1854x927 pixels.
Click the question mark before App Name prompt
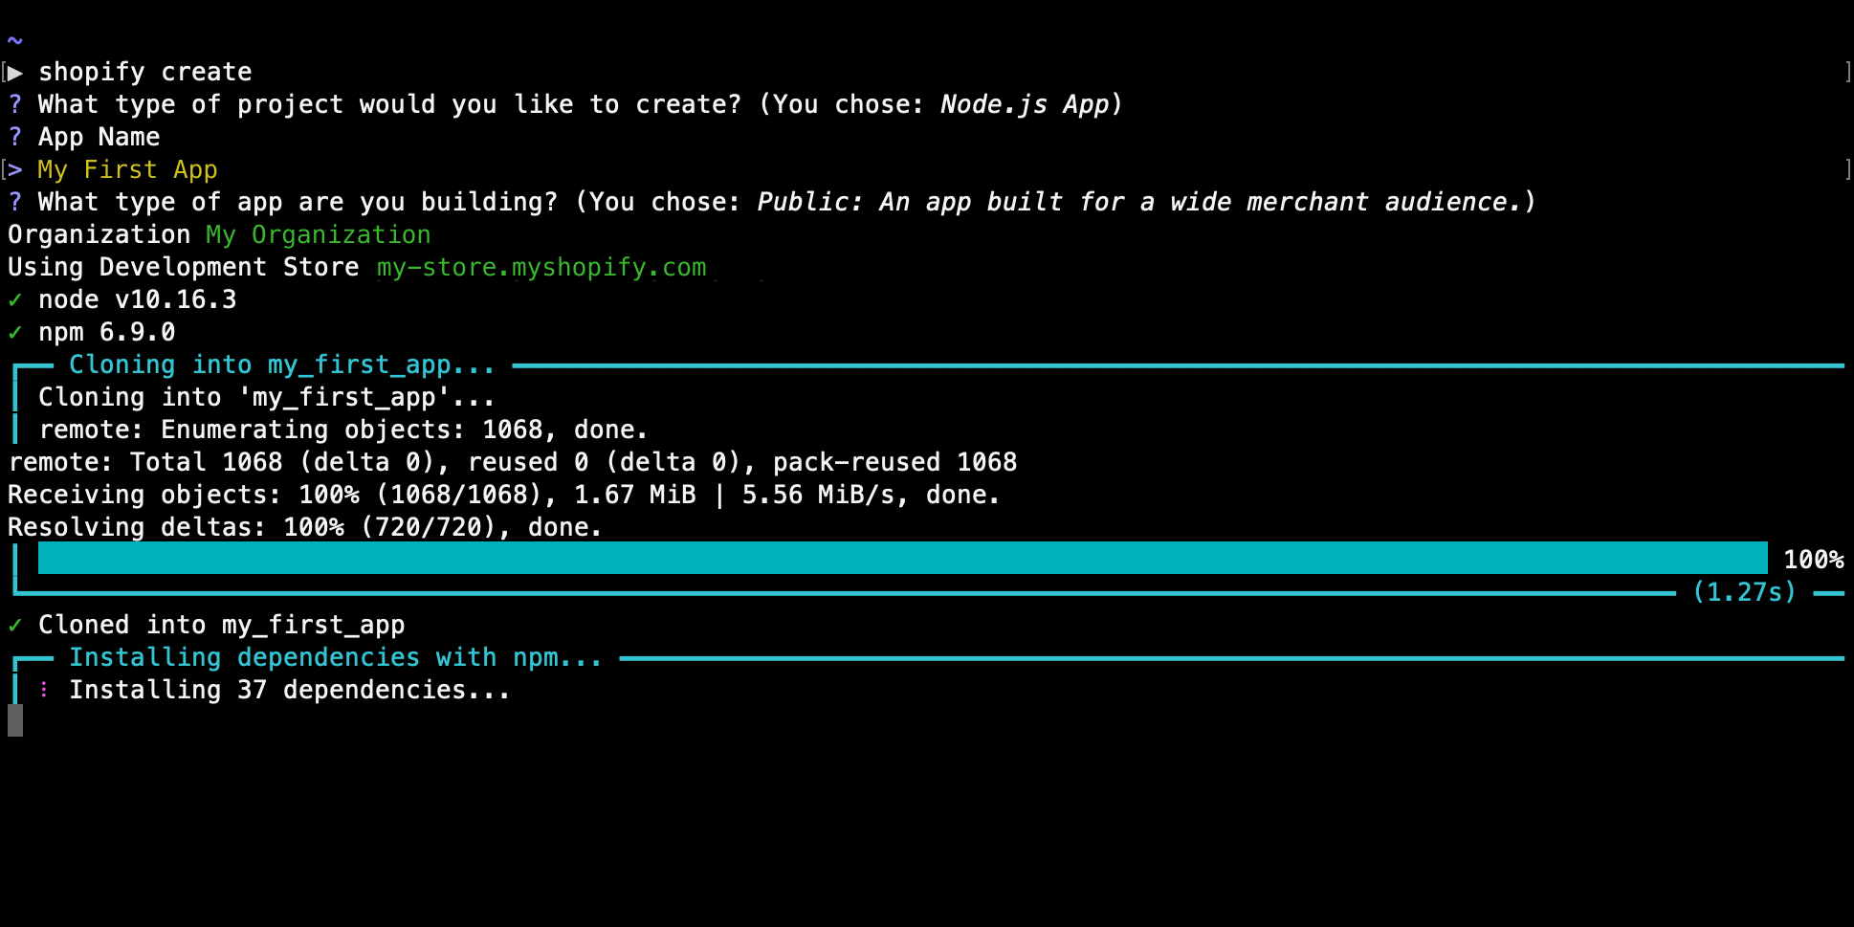click(x=14, y=136)
